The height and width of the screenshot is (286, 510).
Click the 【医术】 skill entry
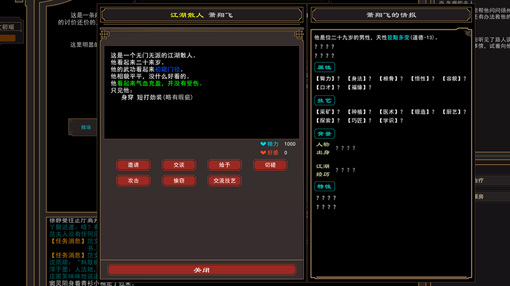point(391,112)
